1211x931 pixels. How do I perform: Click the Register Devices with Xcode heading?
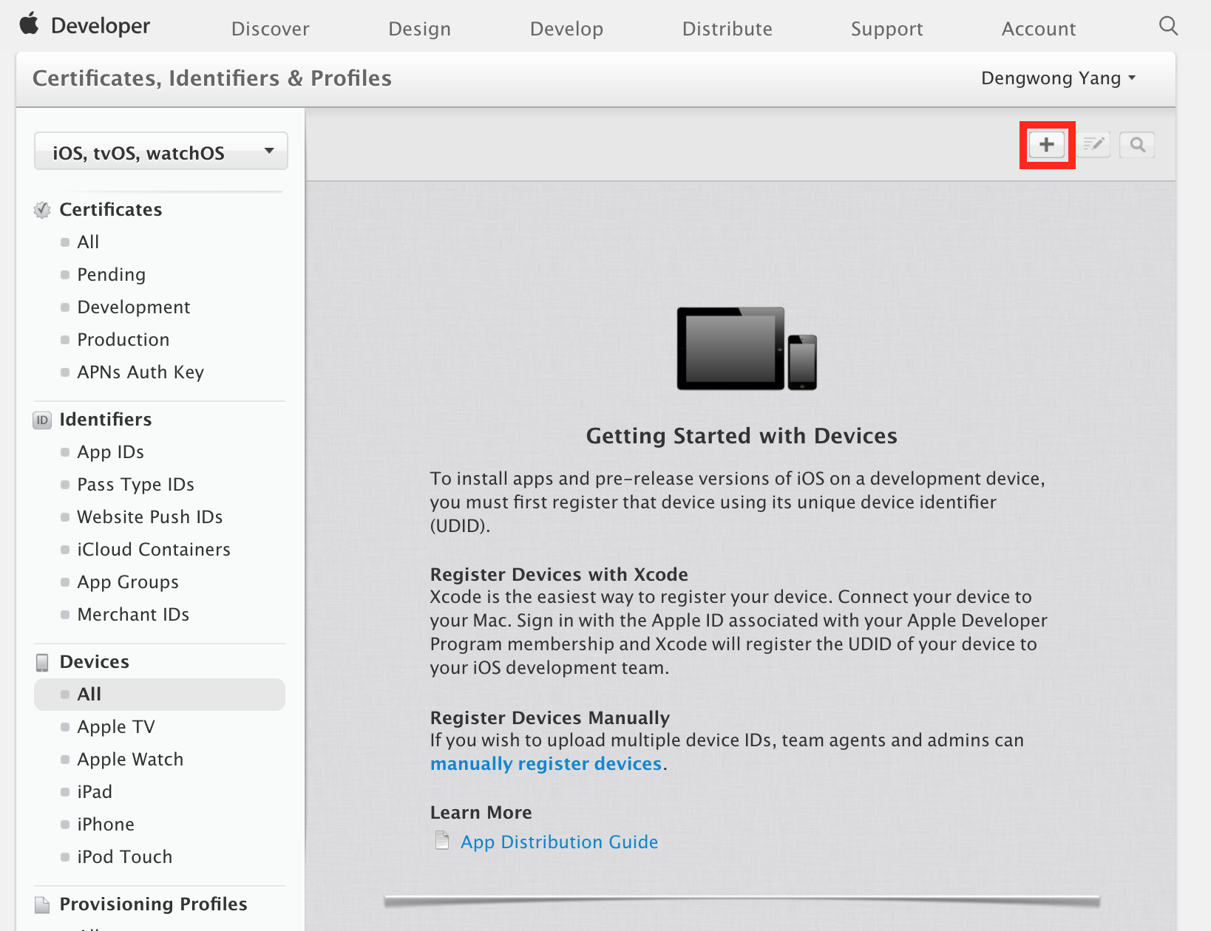coord(559,575)
